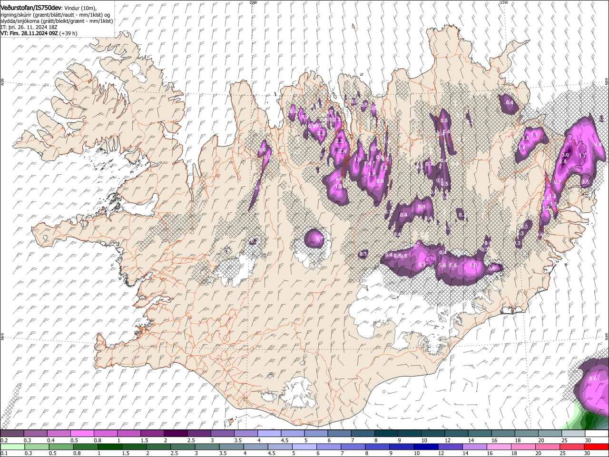Viewport: 609px width, 457px height.
Task: Select the dark green rain swatch between 1 and 1.5
Action: 109,447
